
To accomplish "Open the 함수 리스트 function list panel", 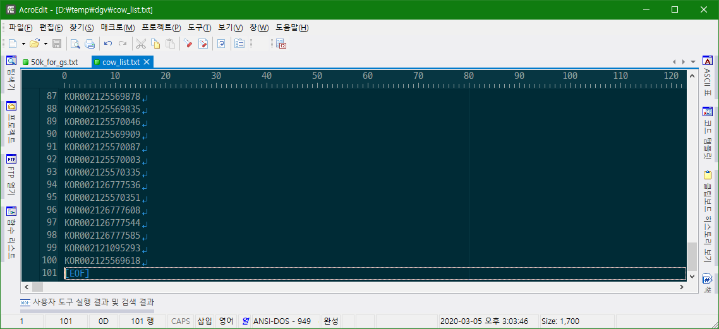I will [11, 233].
